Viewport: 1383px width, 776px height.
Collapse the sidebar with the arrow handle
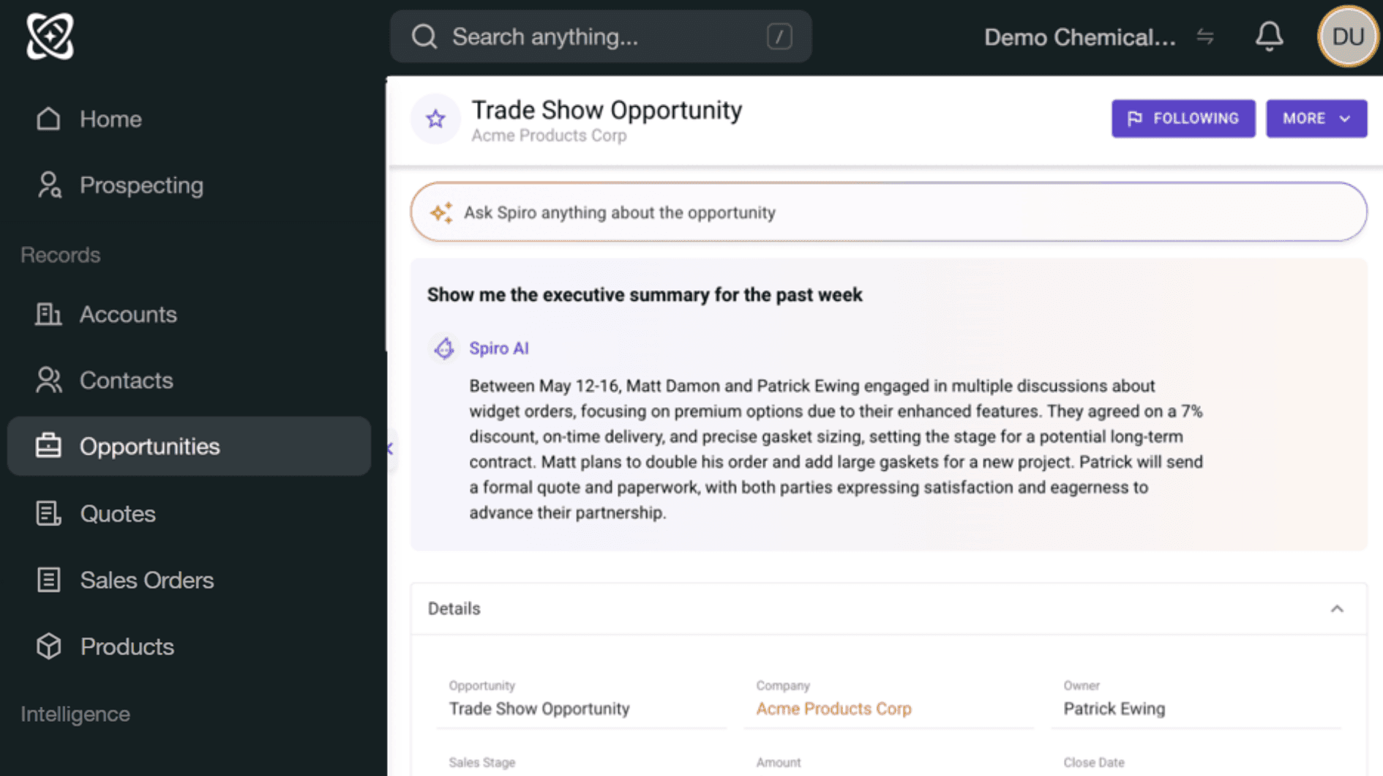pos(390,449)
